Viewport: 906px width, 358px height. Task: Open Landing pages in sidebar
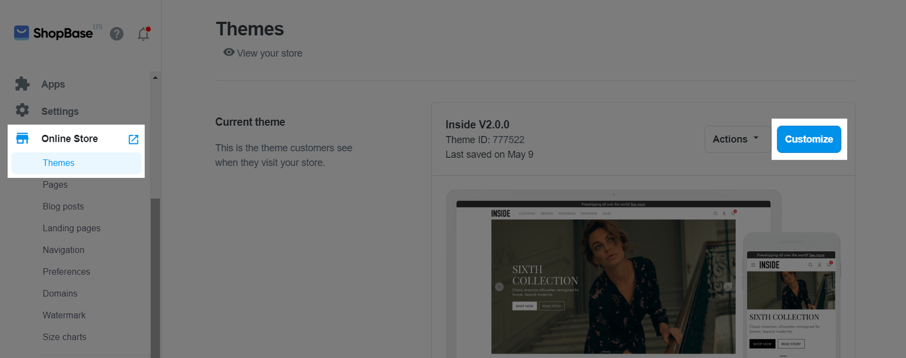tap(71, 228)
